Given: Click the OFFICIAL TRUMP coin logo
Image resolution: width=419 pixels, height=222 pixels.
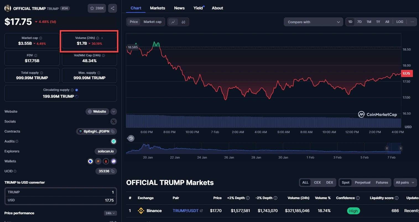Looking at the screenshot, I should point(8,8).
